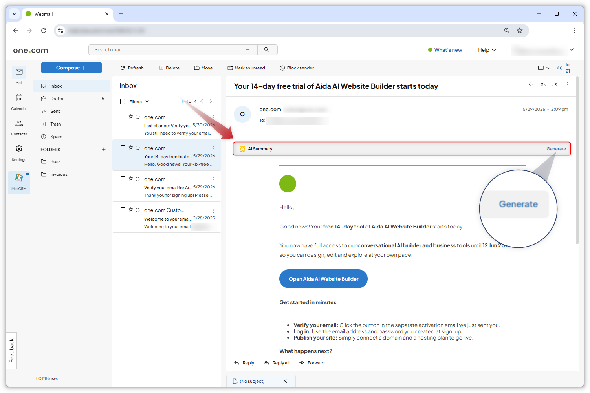Click the reply arrow icon in header
The height and width of the screenshot is (393, 590).
pyautogui.click(x=531, y=84)
